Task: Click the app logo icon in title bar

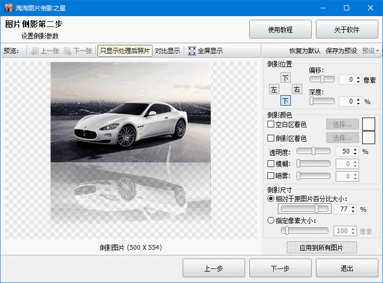Action: pos(8,8)
